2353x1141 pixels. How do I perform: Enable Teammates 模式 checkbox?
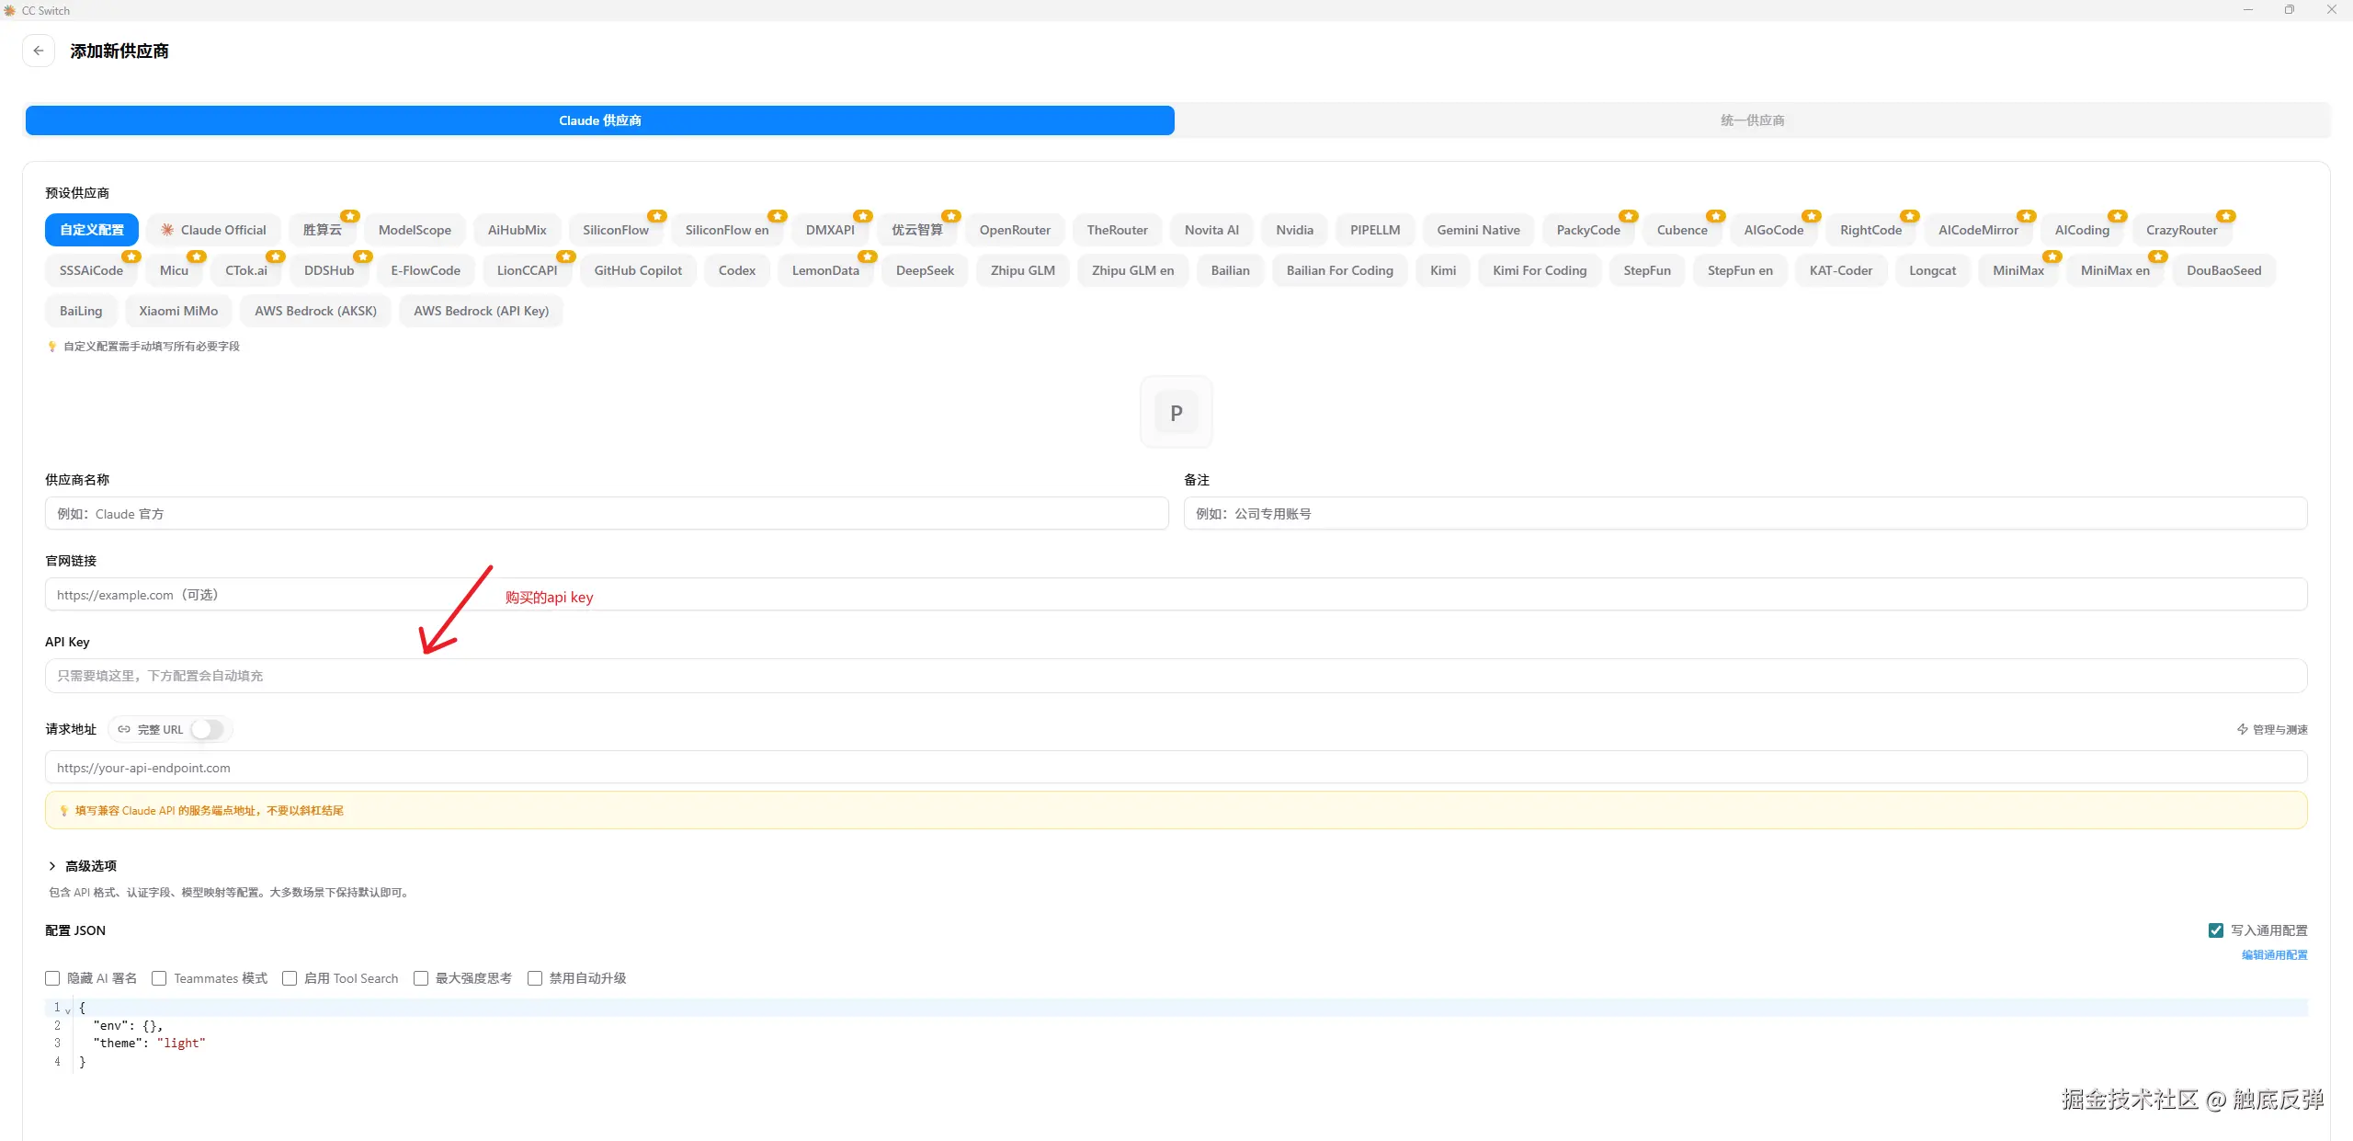[159, 978]
